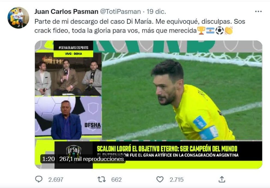
Task: Share the tweet via the upload arrow icon
Action: coord(222,179)
